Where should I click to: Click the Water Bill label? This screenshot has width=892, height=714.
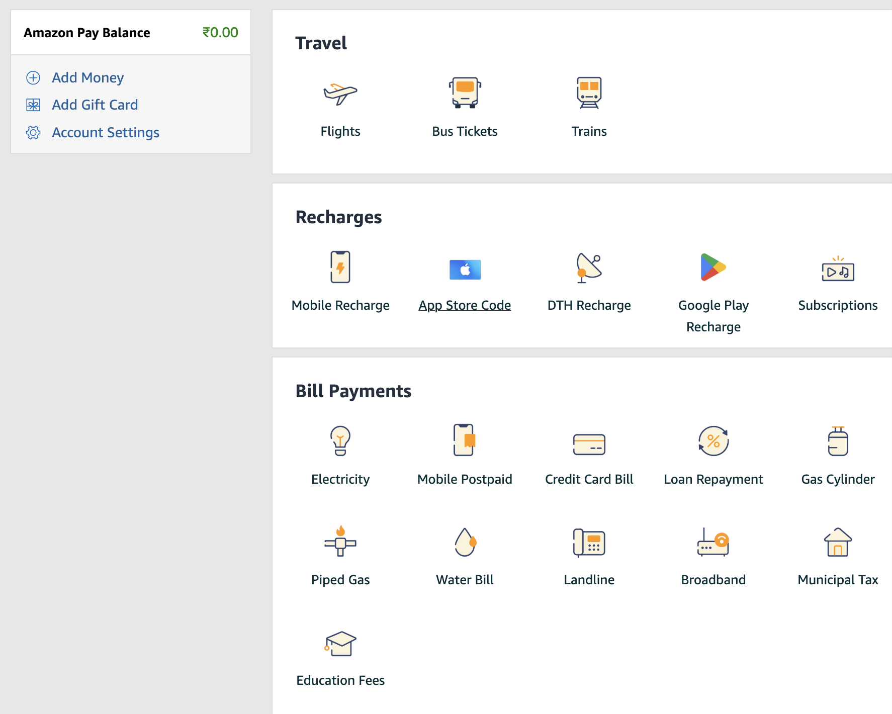[x=465, y=580]
